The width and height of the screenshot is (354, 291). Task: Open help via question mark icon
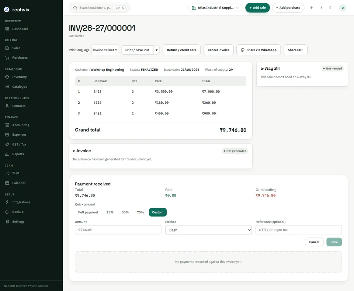321,8
